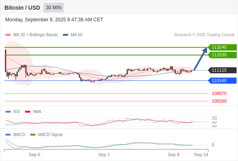This screenshot has width=238, height=161.
Task: Click the MA 20 + Bollinger Bands legend swatch
Action: 8,35
